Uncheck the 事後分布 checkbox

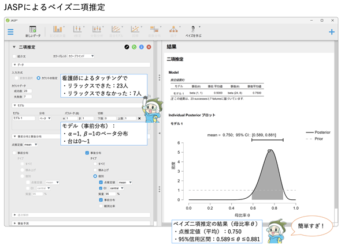pos(87,153)
